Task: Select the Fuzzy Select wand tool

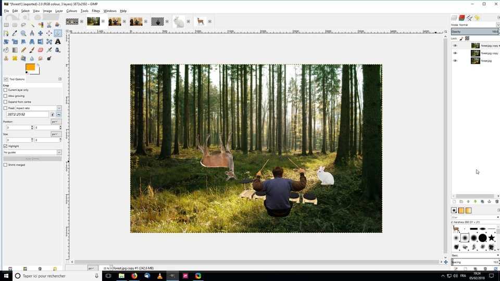Action: tap(32, 25)
